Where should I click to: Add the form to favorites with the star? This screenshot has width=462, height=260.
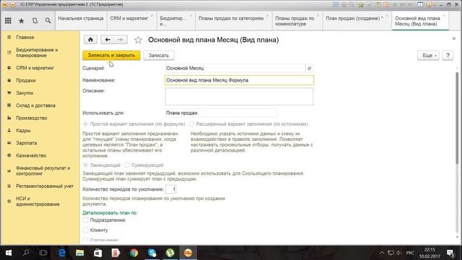[x=138, y=40]
